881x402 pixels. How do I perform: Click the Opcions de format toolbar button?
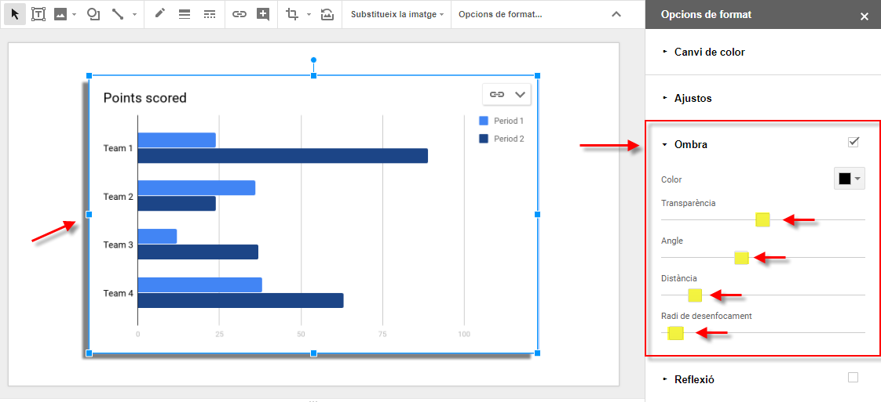501,15
